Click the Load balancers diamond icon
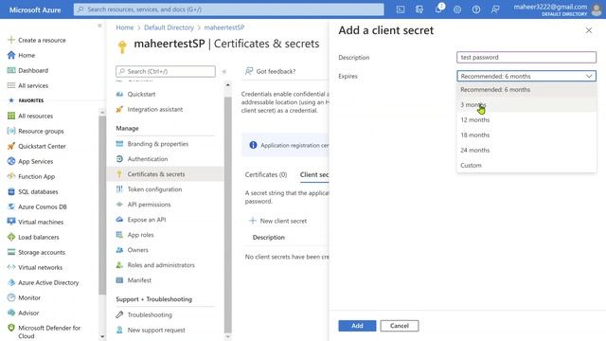The width and height of the screenshot is (606, 341). [x=11, y=237]
